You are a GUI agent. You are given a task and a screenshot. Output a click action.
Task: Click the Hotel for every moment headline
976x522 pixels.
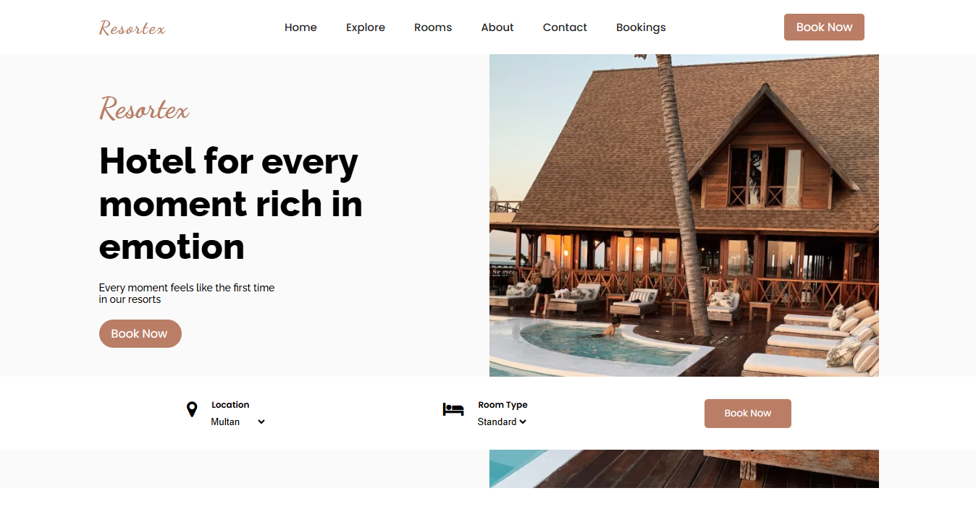(x=231, y=203)
